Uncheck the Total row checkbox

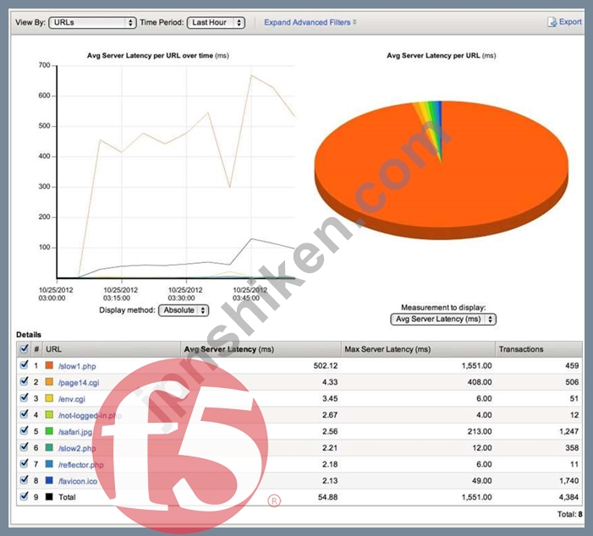coord(24,496)
